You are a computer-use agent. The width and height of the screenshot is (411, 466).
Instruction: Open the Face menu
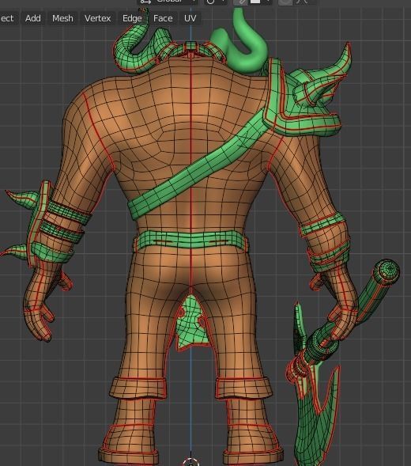163,18
